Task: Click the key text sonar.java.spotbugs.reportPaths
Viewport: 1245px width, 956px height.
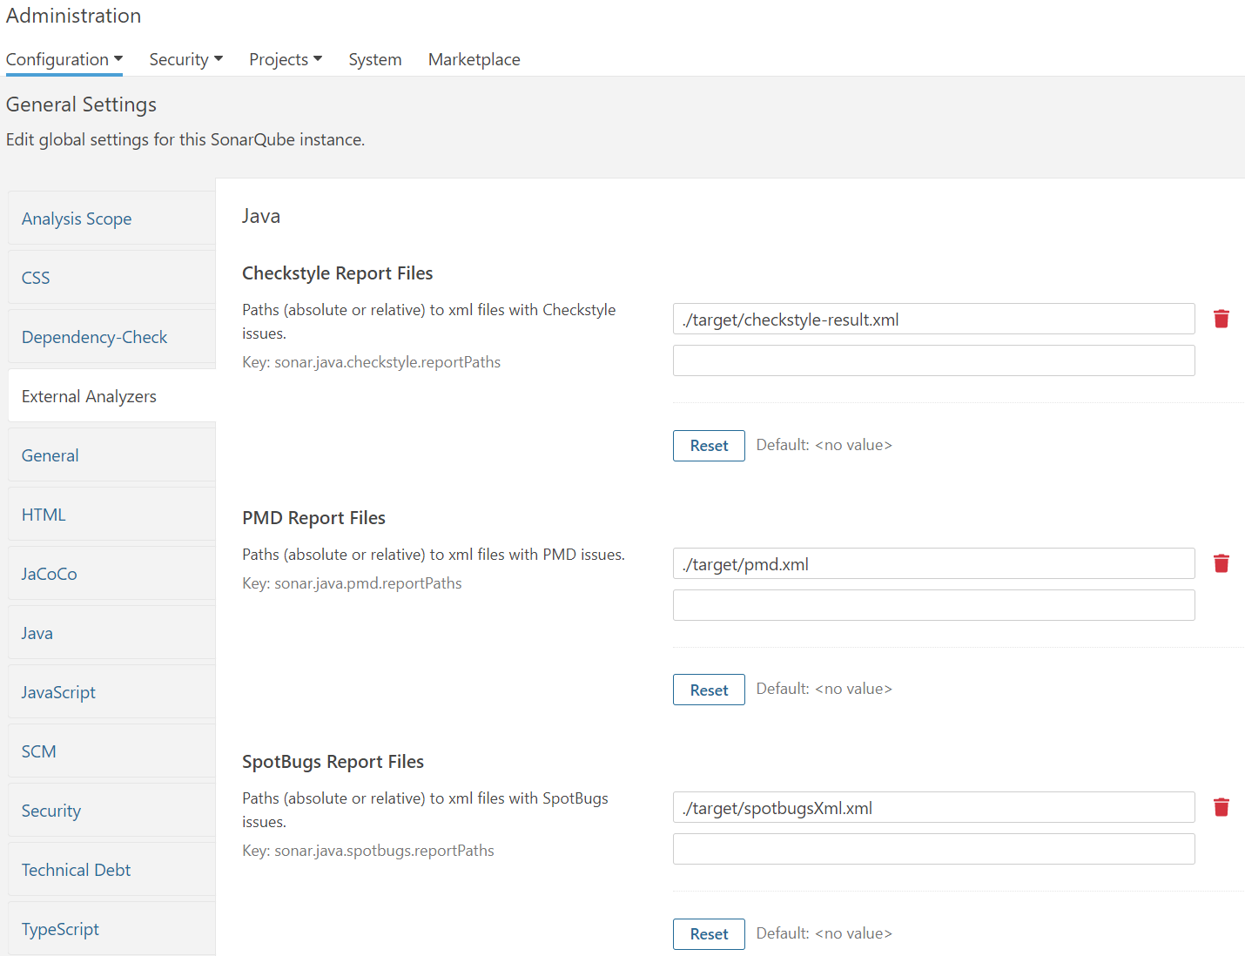Action: pyautogui.click(x=384, y=851)
